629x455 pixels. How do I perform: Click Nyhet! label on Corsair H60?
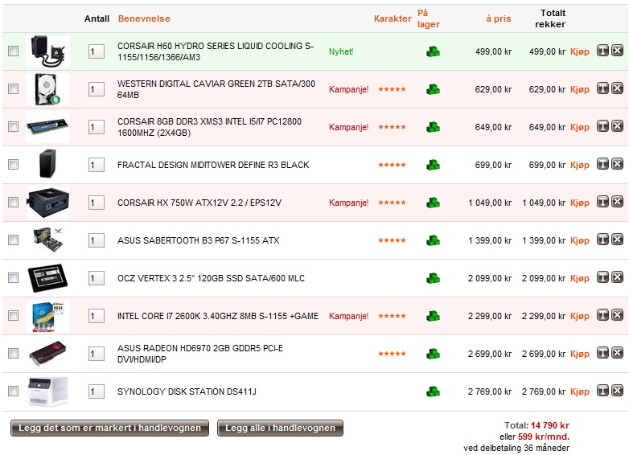(x=341, y=51)
